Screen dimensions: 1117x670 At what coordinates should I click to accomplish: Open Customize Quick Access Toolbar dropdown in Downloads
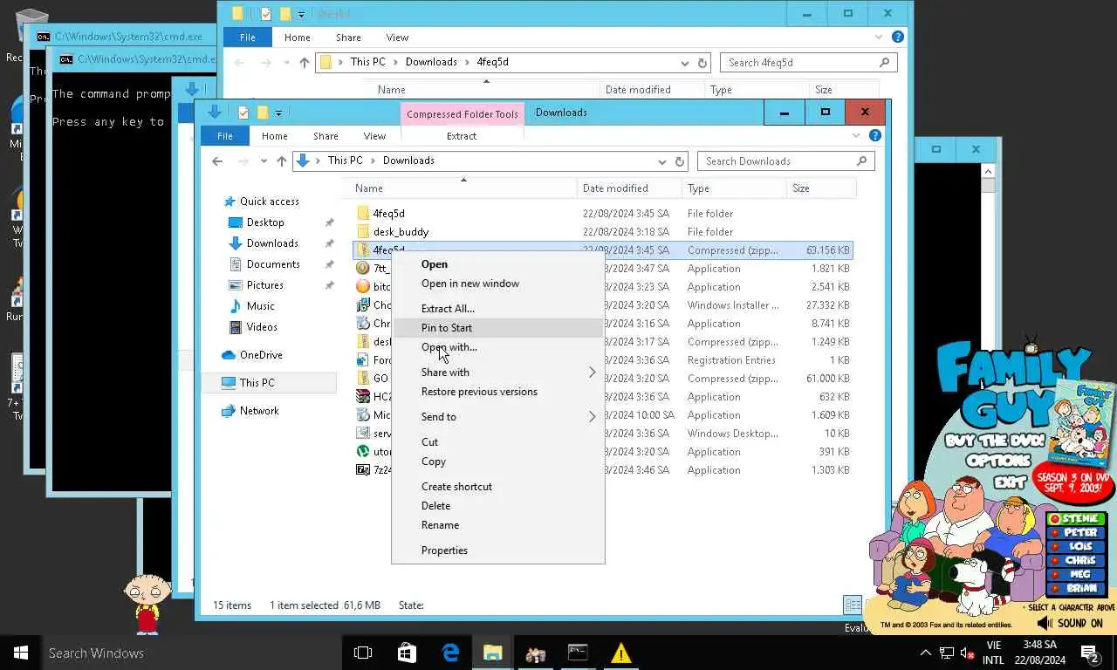278,113
